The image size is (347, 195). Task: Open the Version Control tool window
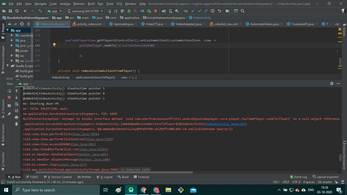(x=58, y=177)
